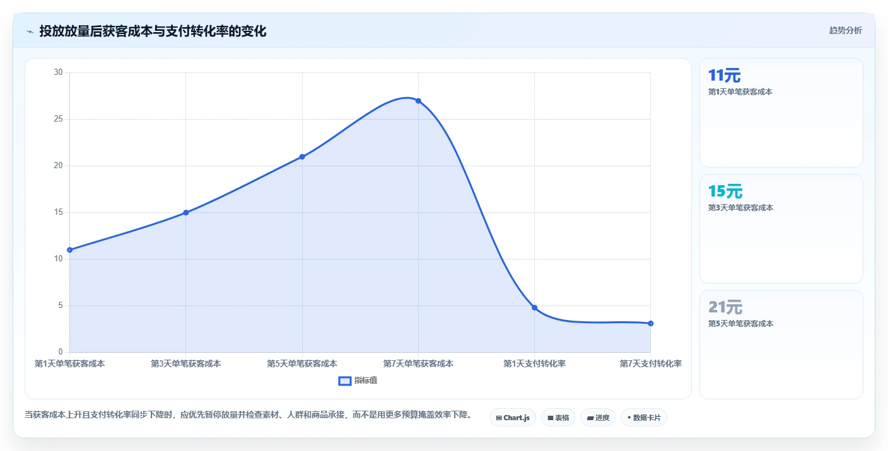Click data point for 第7天支付转化率
Image resolution: width=888 pixels, height=451 pixels.
[650, 323]
